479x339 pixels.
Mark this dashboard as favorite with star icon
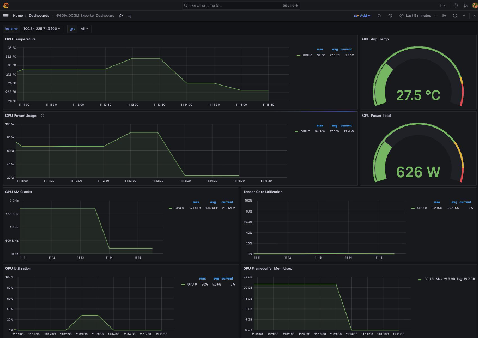click(x=120, y=16)
